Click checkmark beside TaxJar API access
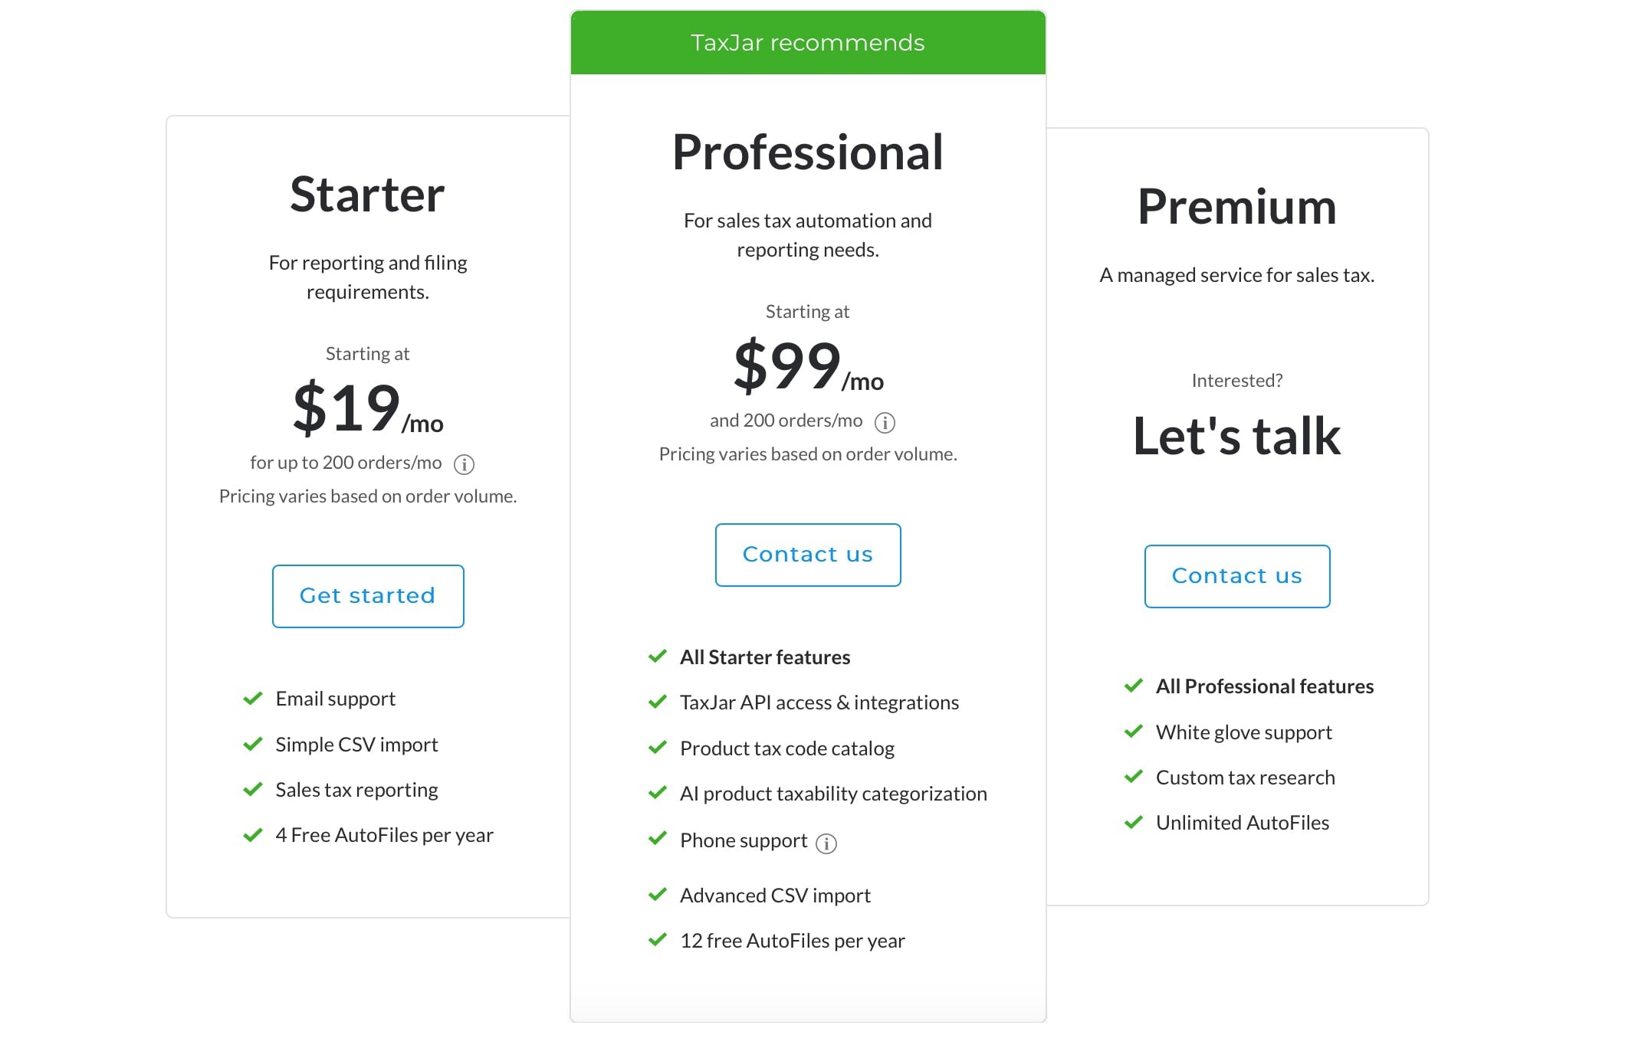The image size is (1645, 1048). [658, 702]
